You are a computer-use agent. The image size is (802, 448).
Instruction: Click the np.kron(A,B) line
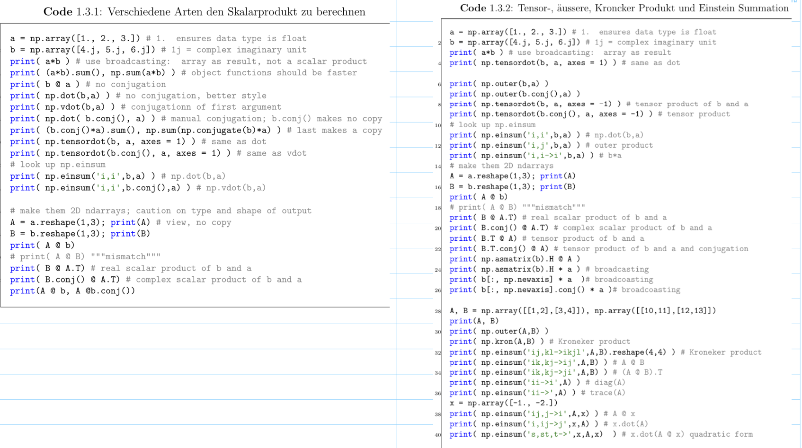(539, 342)
